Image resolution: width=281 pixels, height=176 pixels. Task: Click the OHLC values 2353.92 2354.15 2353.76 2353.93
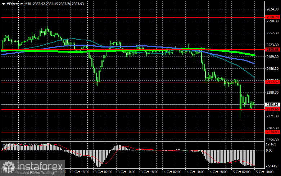[58, 4]
